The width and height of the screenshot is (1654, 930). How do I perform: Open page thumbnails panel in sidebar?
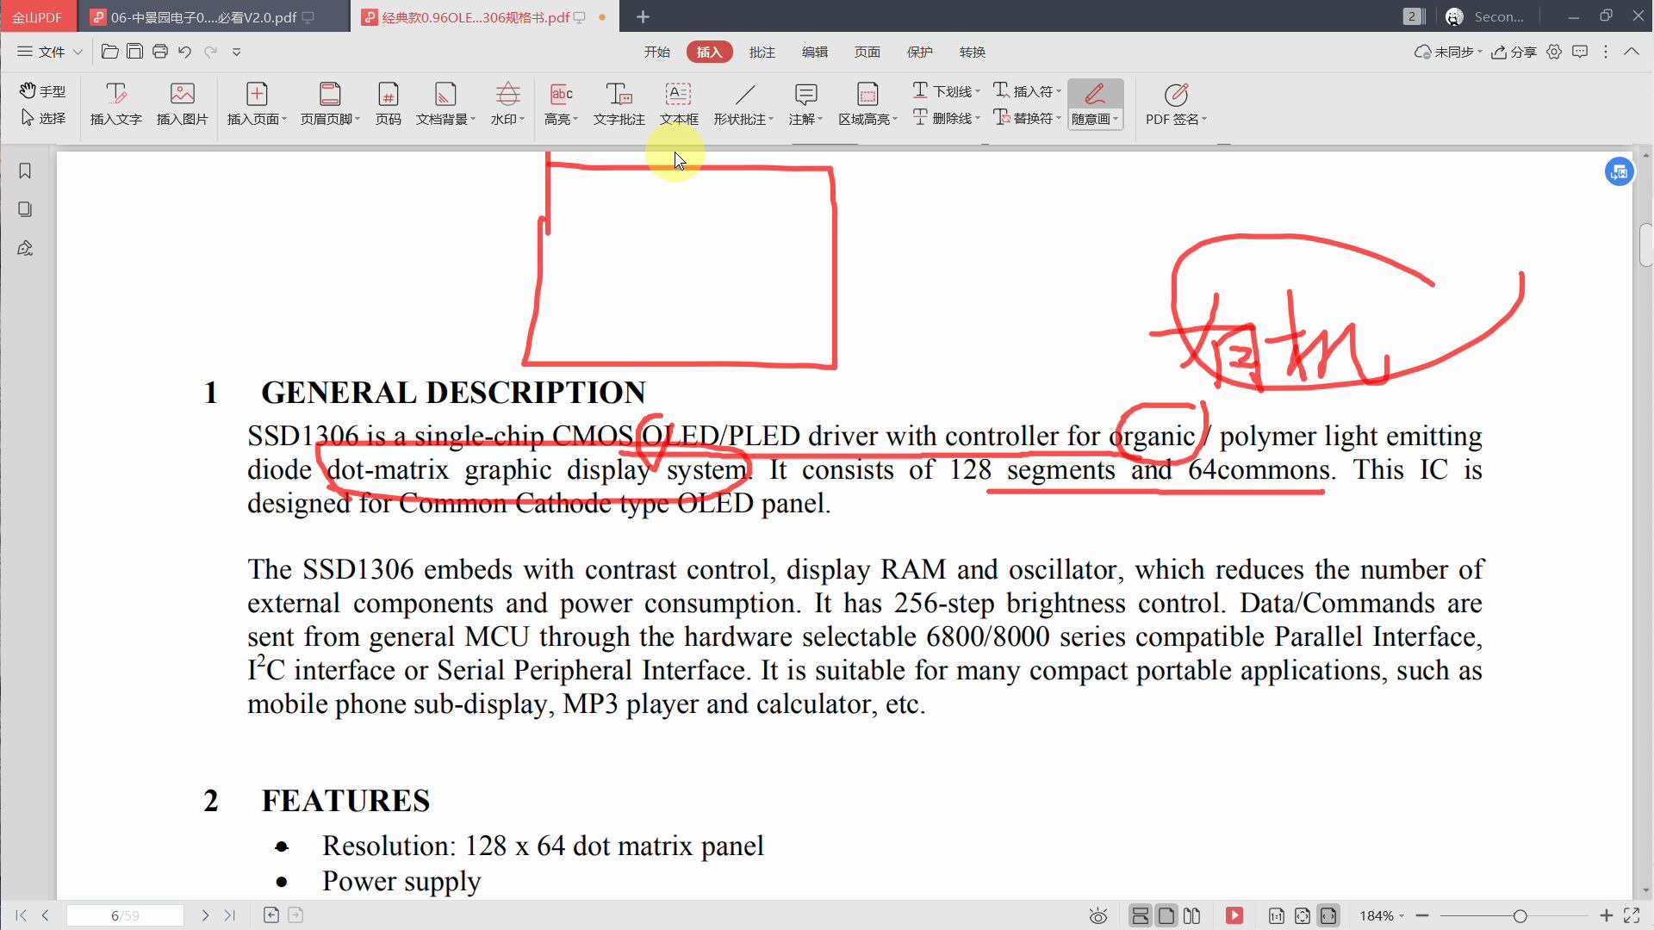pos(25,209)
